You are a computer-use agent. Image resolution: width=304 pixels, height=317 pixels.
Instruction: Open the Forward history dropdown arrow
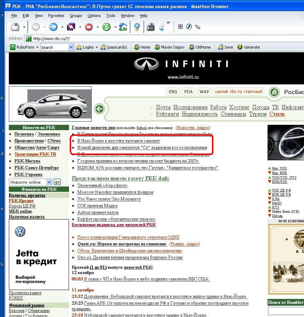pos(62,27)
